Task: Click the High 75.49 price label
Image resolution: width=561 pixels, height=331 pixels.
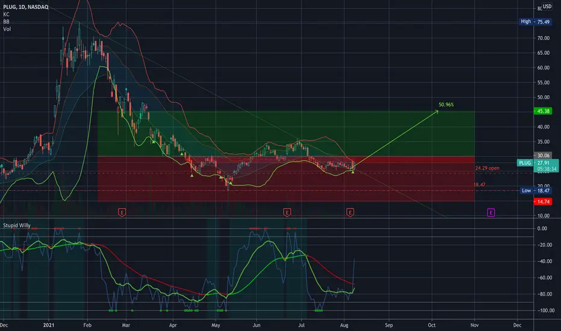Action: click(535, 22)
